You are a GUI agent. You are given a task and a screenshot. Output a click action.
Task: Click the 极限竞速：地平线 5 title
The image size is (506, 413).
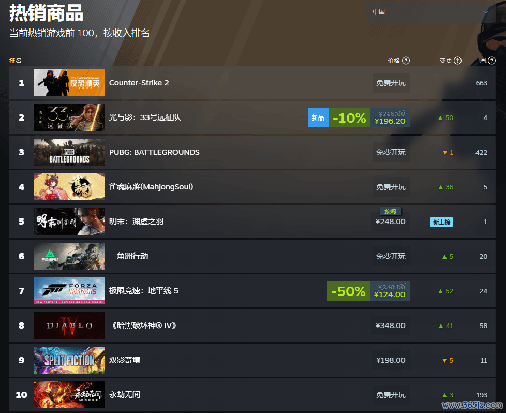point(144,291)
